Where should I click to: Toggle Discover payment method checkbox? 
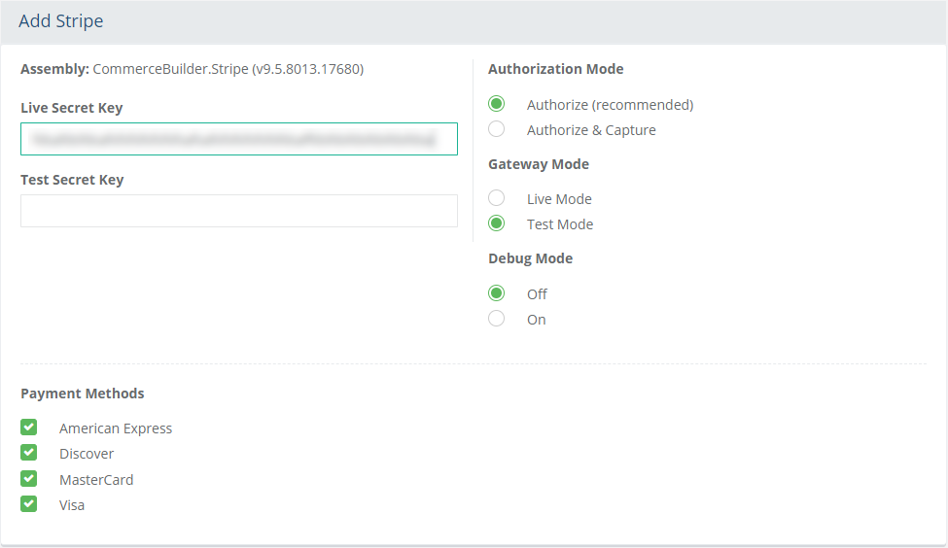[28, 453]
